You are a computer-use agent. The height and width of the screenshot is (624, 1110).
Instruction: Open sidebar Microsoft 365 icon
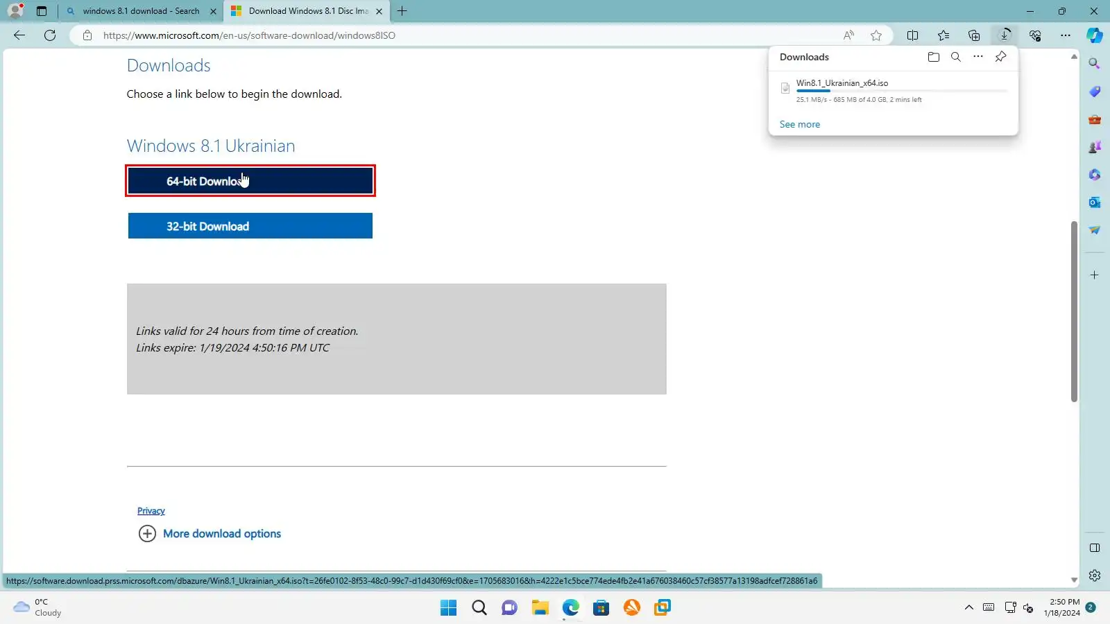click(1095, 175)
